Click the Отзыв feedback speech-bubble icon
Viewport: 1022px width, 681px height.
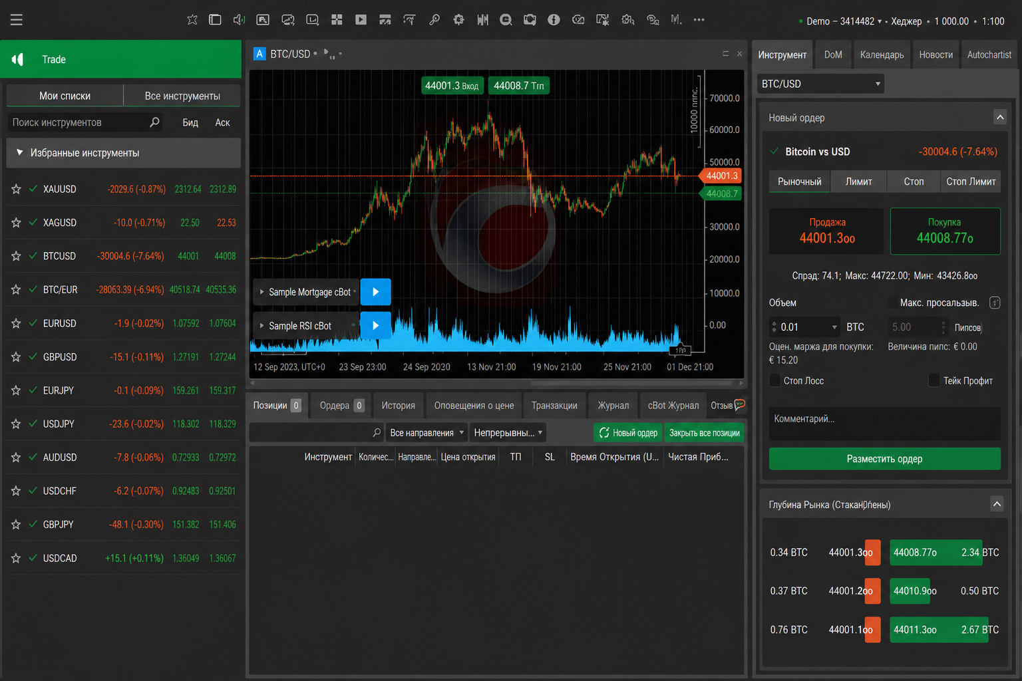[740, 405]
